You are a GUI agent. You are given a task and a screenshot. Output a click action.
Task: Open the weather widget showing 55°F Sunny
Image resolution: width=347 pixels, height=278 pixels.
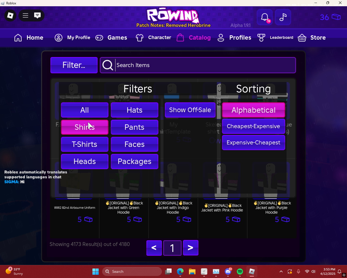(14, 271)
